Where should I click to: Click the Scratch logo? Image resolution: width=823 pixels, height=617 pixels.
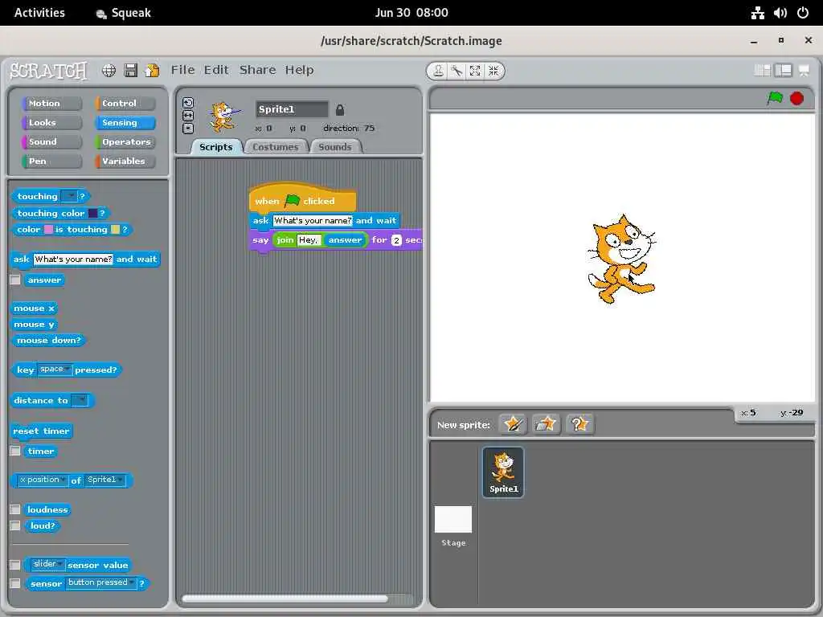tap(48, 71)
